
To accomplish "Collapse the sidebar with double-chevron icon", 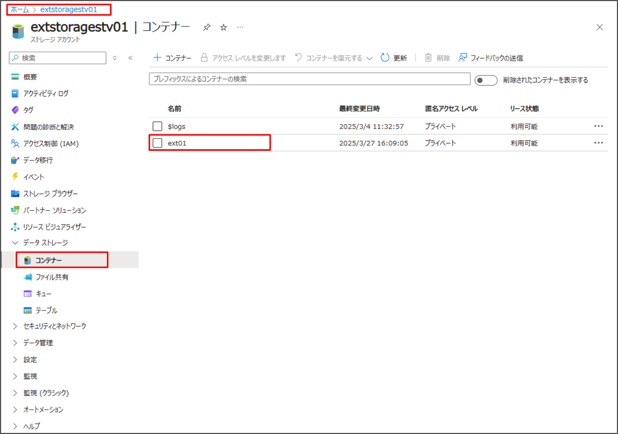I will (130, 58).
